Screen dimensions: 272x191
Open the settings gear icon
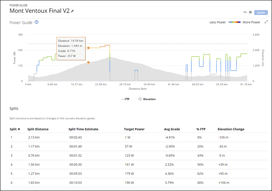pyautogui.click(x=250, y=12)
